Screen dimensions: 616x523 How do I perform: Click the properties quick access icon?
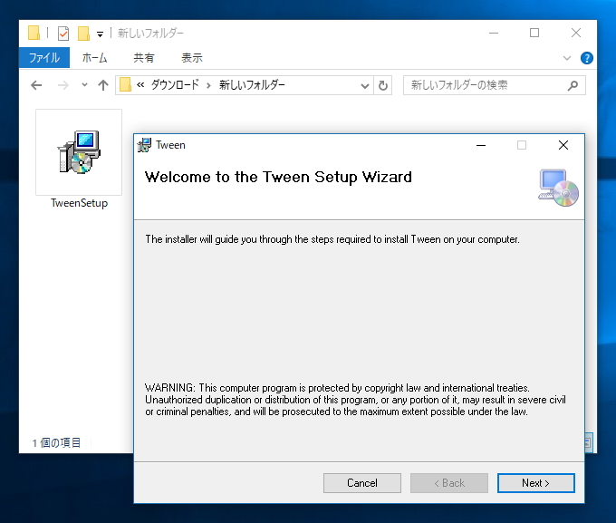coord(63,34)
